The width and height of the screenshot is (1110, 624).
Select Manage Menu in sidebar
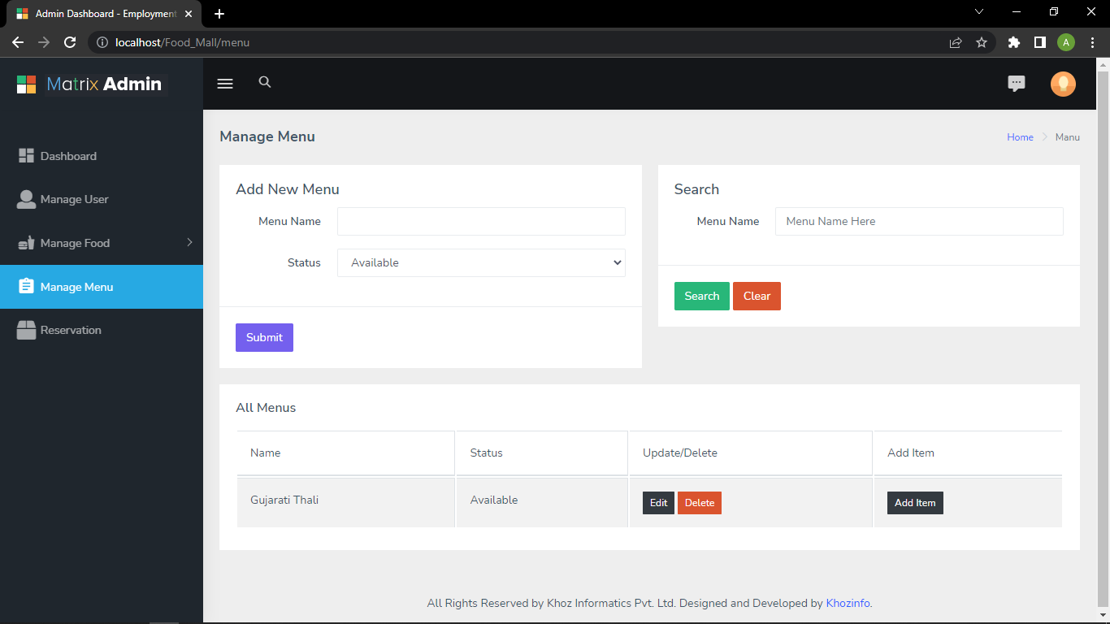(x=102, y=287)
